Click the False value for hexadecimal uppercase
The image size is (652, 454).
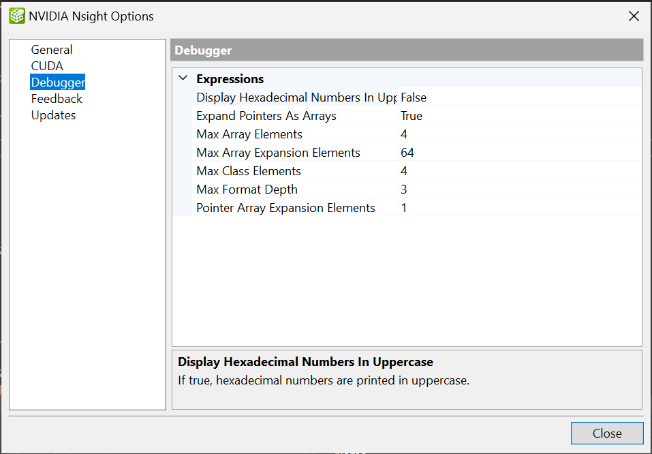414,97
